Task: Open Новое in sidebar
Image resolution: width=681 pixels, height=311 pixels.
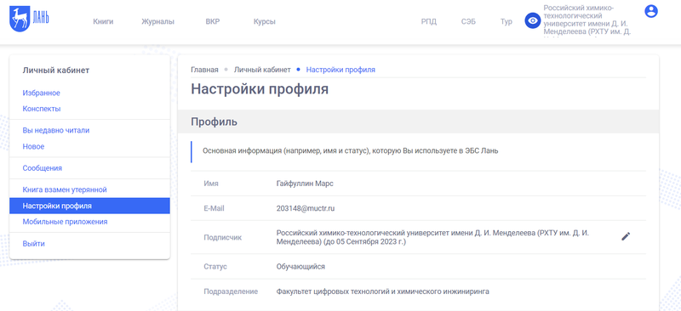Action: (33, 147)
